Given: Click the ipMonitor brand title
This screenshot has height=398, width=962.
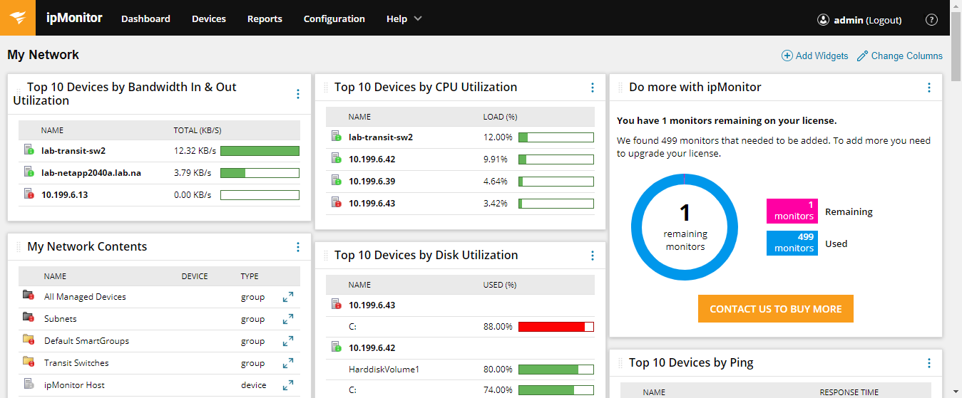Looking at the screenshot, I should click(x=74, y=19).
